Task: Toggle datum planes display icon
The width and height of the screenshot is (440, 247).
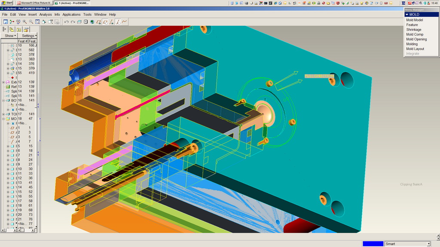Action: [98, 22]
